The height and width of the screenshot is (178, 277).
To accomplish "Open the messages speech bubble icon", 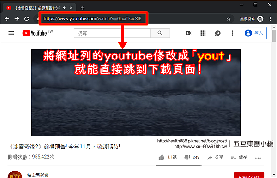I will (x=217, y=33).
